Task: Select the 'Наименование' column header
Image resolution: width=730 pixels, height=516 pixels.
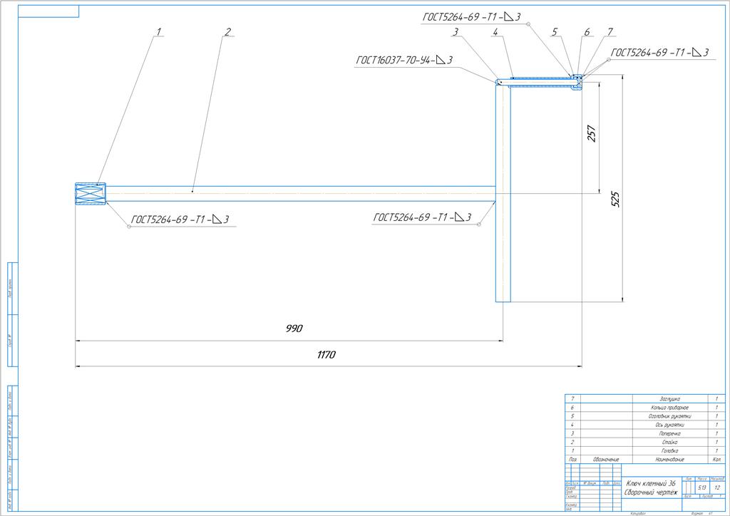Action: 669,459
